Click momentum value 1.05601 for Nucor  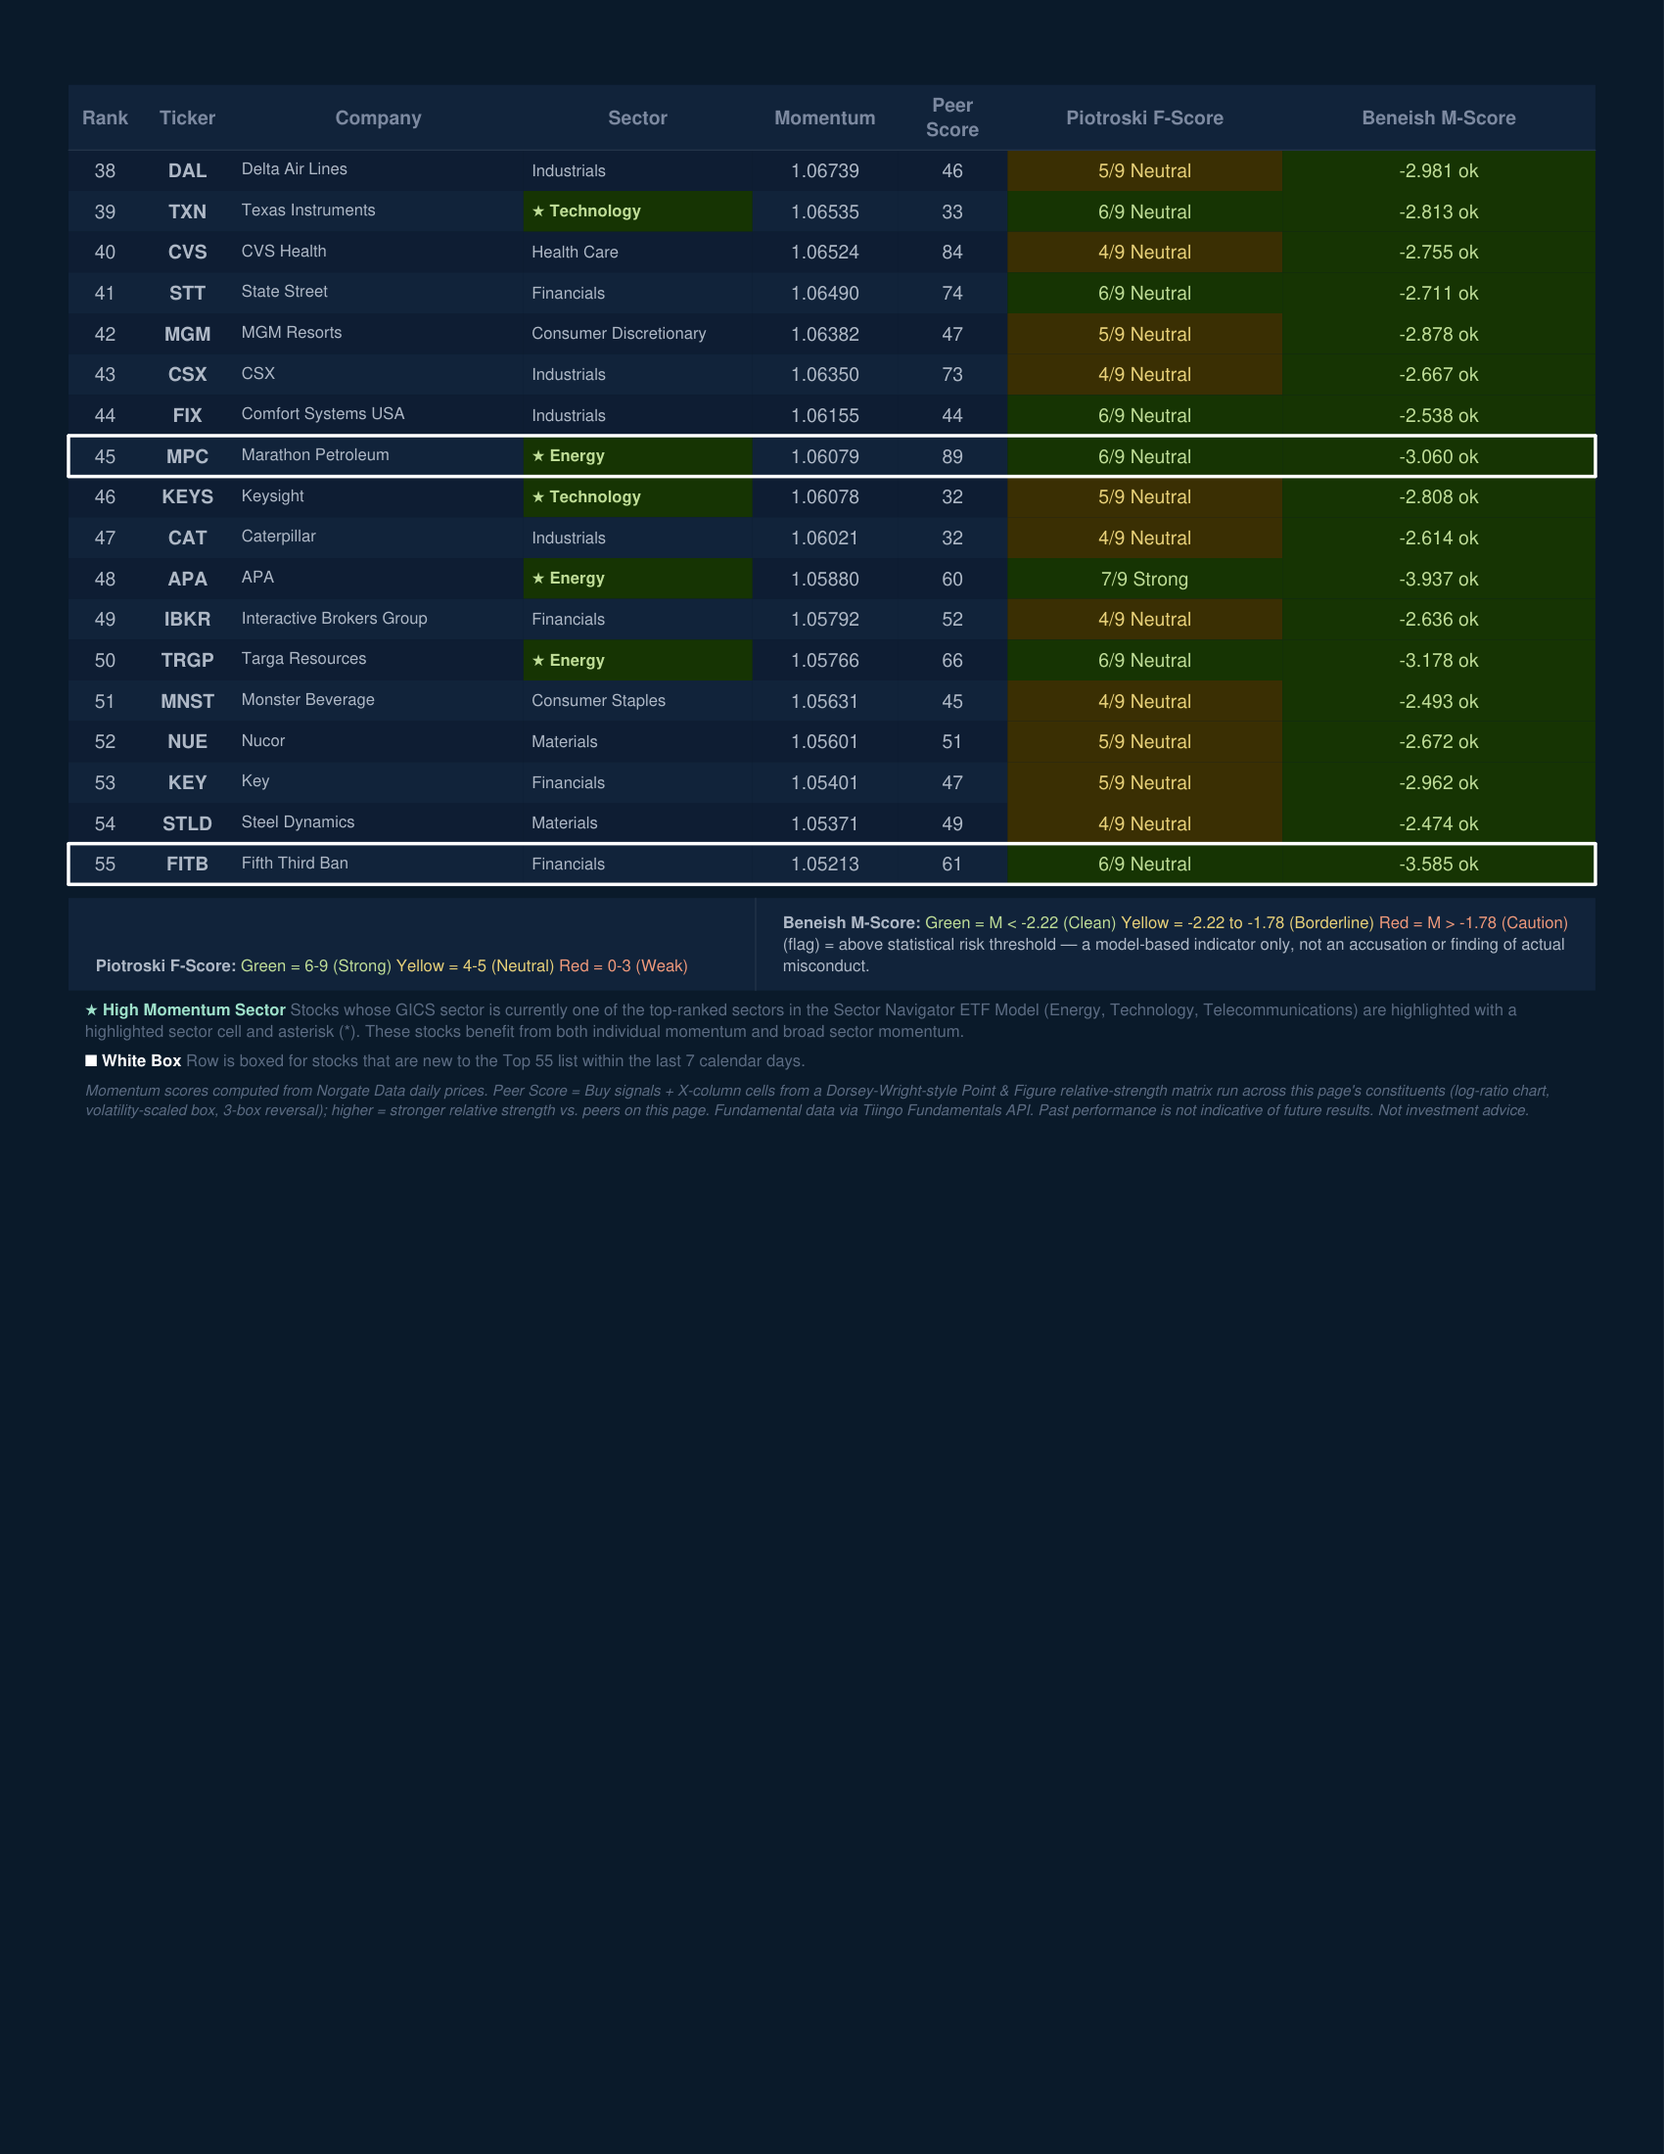(x=825, y=742)
